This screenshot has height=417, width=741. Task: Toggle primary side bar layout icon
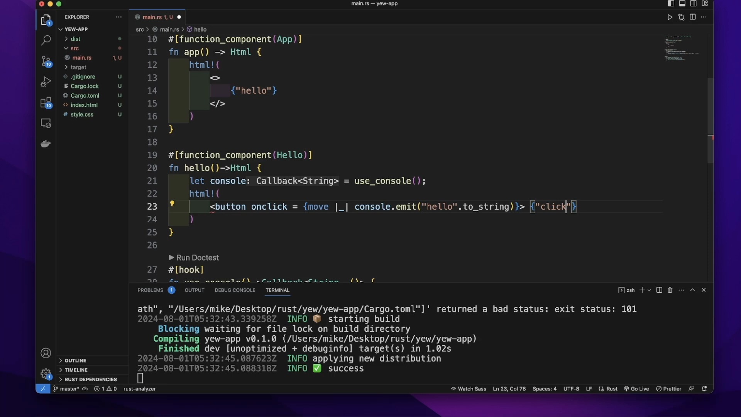click(x=671, y=4)
